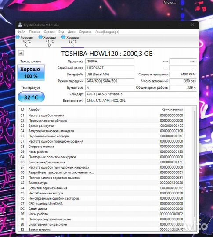Click the 32 °C temperature button
The height and width of the screenshot is (237, 213).
click(x=31, y=97)
